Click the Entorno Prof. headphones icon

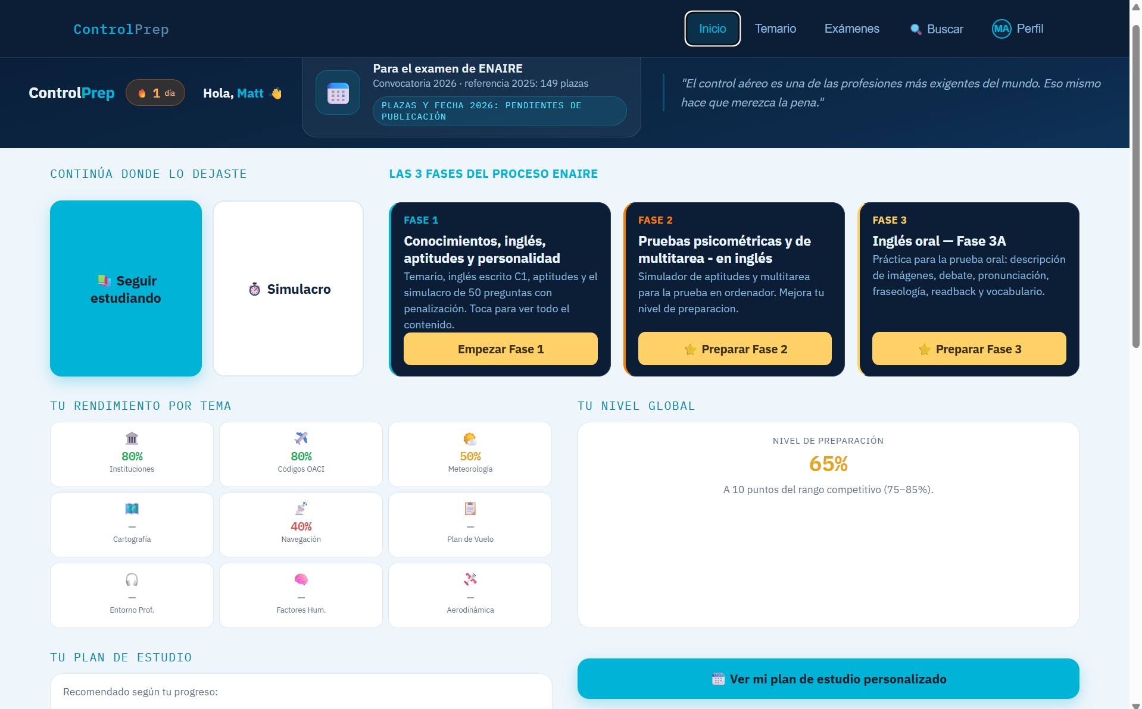pos(132,579)
